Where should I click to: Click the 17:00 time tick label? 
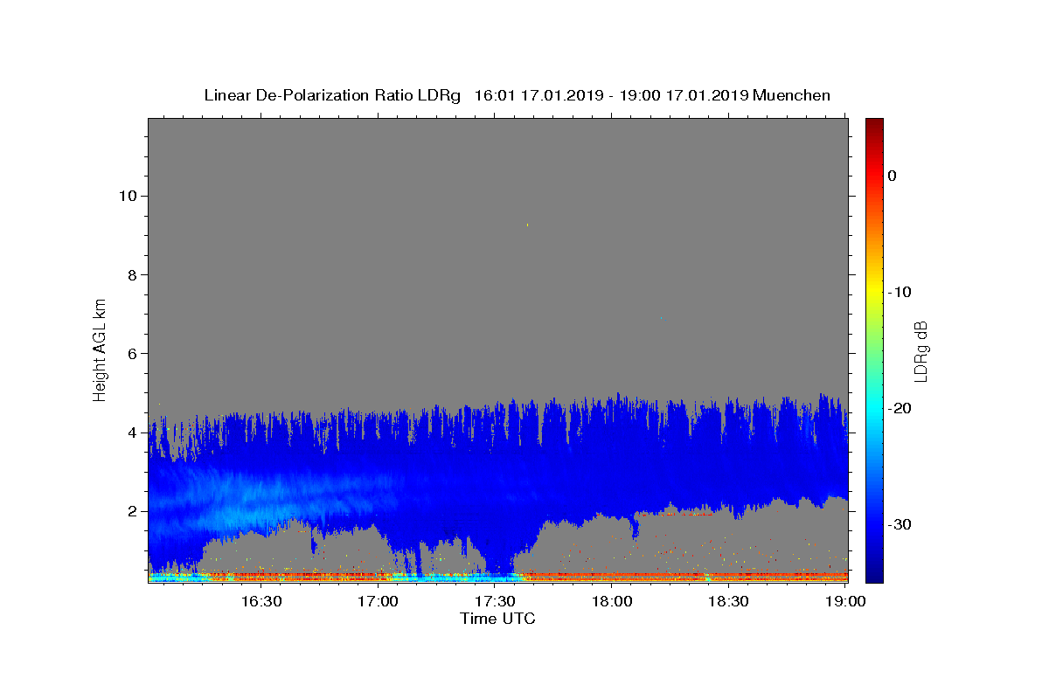[x=379, y=601]
